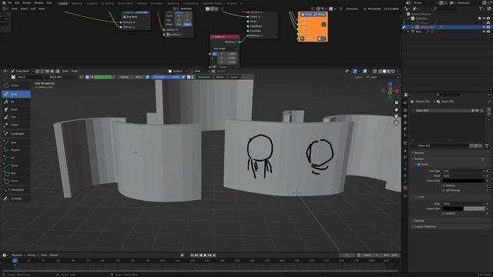
Task: Toggle Holdout checkbox under stroke Base Color
Action: (444, 185)
